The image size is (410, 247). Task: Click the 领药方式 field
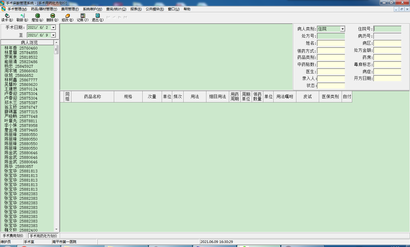tap(331, 51)
